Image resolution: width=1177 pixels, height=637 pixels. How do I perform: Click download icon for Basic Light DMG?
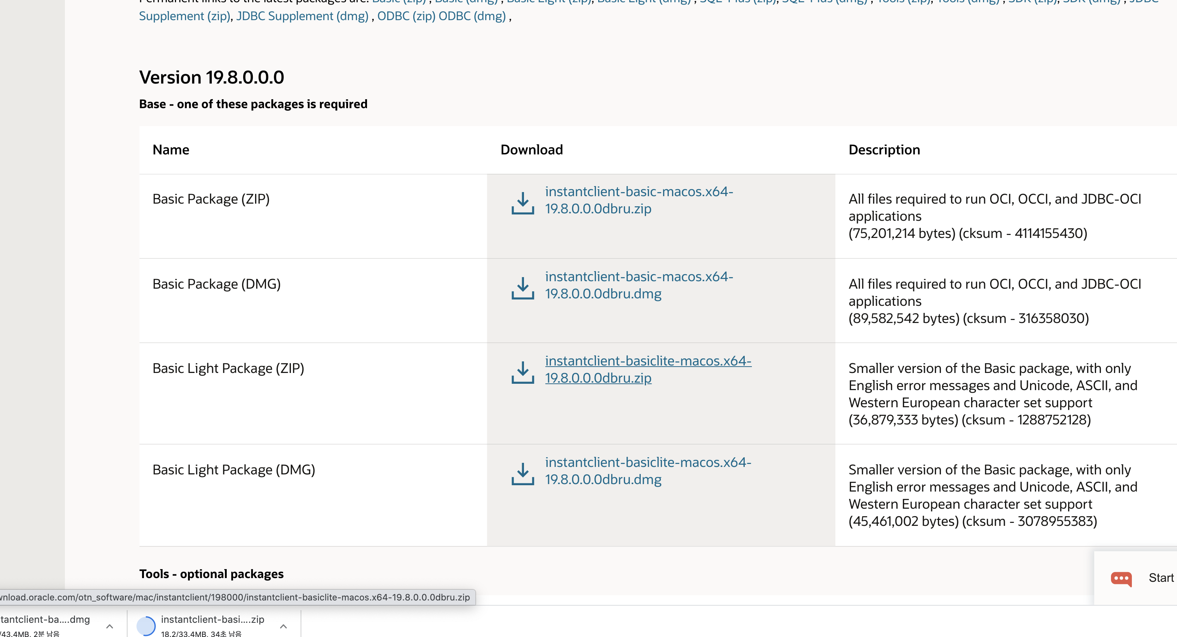523,474
